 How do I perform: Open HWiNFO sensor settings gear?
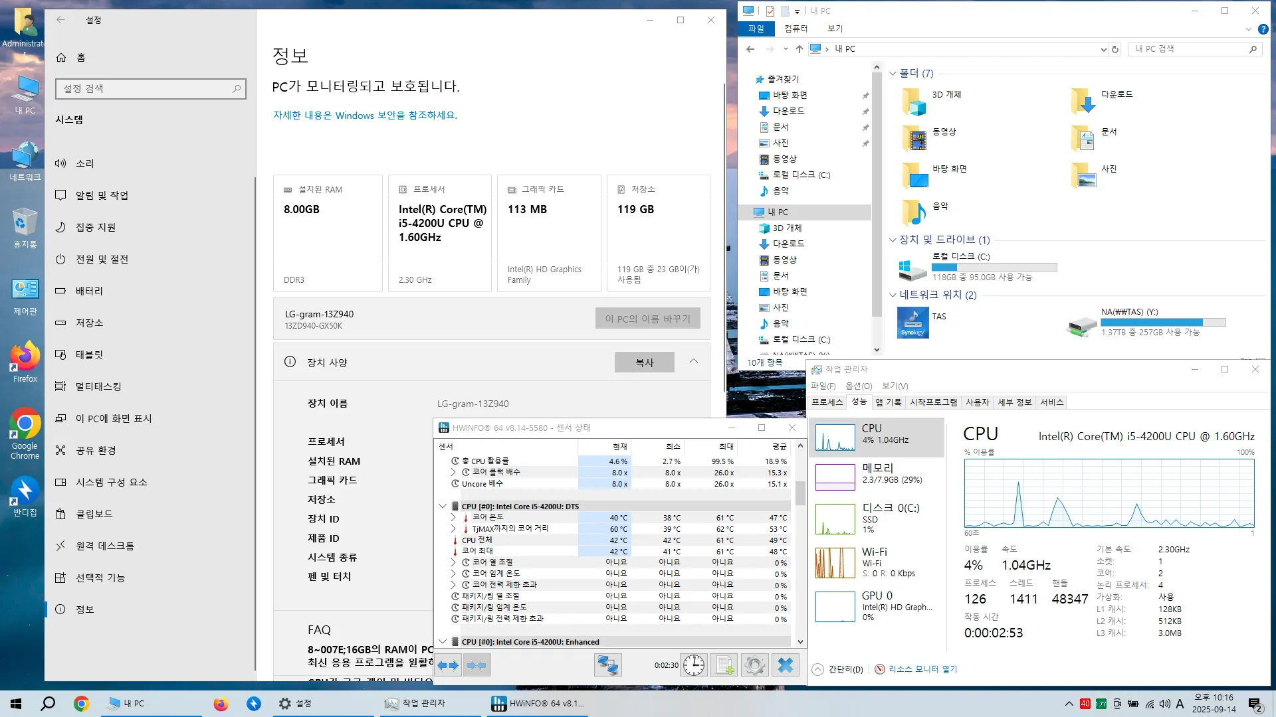click(754, 665)
